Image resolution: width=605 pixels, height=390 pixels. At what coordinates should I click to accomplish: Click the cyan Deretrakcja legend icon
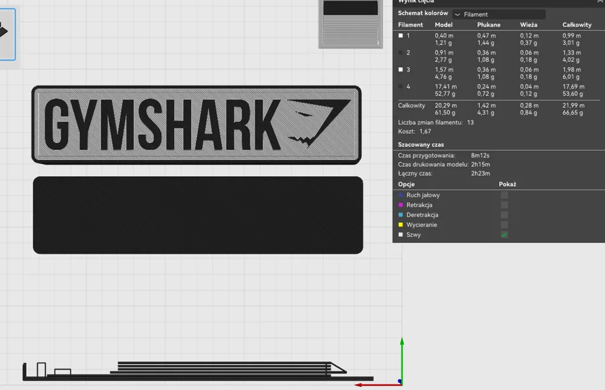pyautogui.click(x=400, y=215)
